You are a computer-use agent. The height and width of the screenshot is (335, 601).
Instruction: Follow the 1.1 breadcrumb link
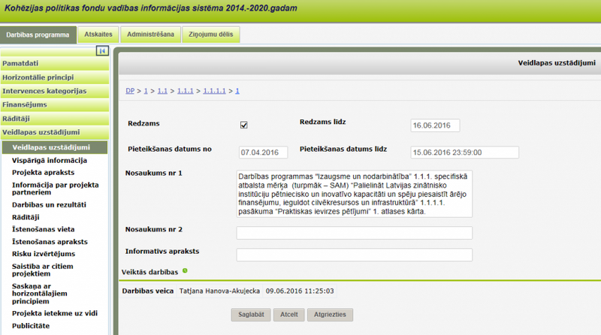click(x=162, y=91)
